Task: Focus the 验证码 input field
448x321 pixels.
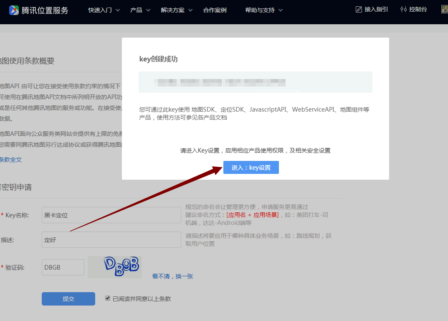Action: click(x=63, y=267)
